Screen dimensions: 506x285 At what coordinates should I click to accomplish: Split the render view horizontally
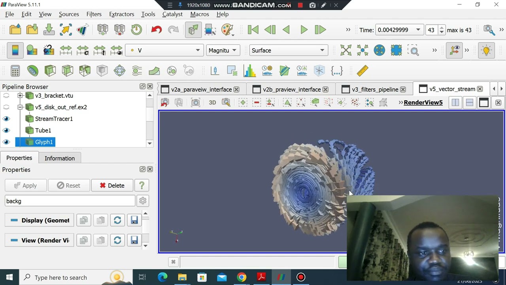point(455,103)
